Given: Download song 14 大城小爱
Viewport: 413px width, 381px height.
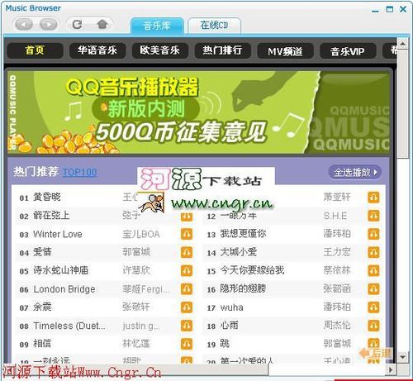Looking at the screenshot, I should click(373, 252).
